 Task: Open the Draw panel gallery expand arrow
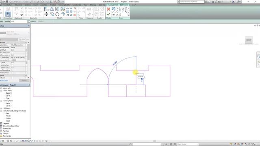click(129, 15)
